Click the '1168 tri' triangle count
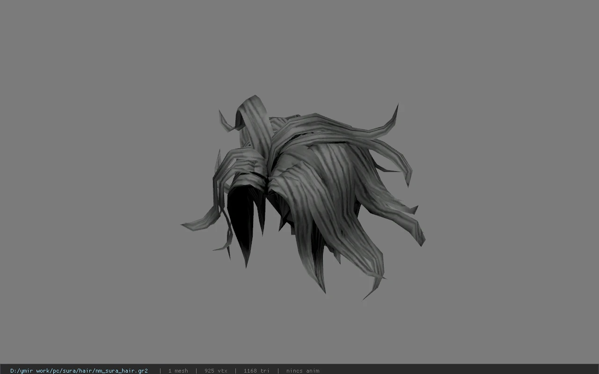Screen dimensions: 599x374 (256, 371)
